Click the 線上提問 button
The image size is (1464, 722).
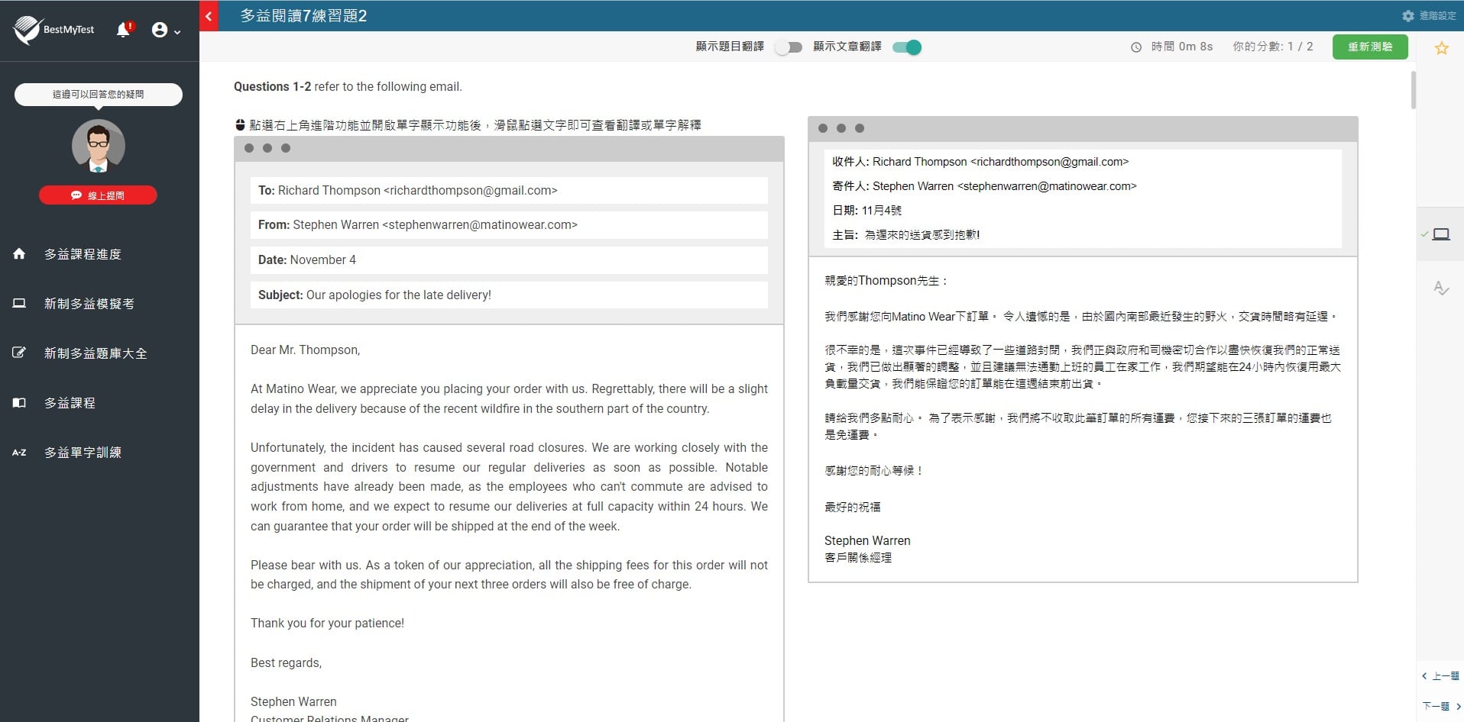[x=98, y=195]
